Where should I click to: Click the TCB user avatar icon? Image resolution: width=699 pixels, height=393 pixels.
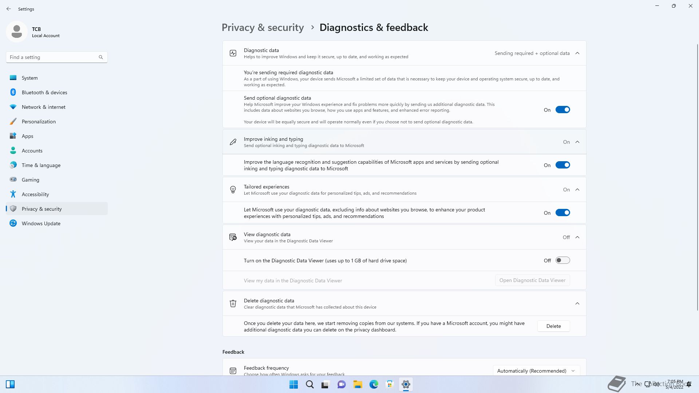(17, 32)
